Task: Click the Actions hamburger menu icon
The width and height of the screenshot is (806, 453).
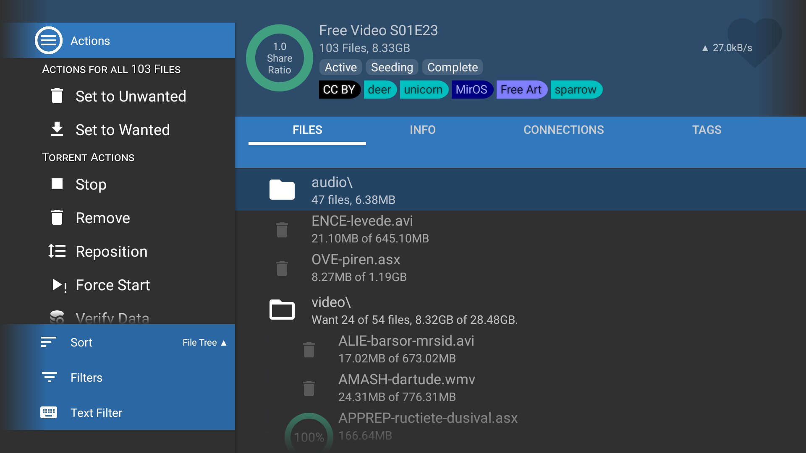Action: click(49, 41)
